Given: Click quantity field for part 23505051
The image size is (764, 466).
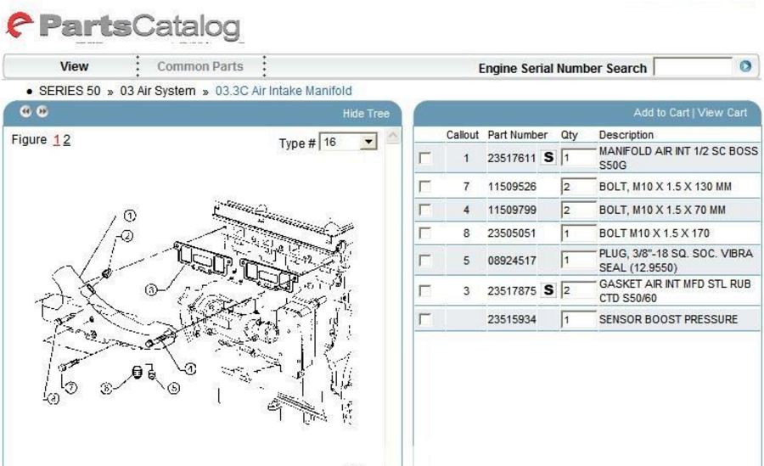Looking at the screenshot, I should 578,233.
